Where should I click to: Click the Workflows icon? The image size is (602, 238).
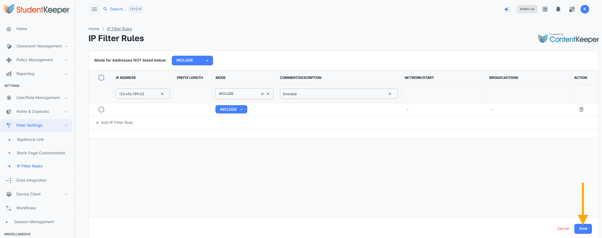tap(9, 208)
